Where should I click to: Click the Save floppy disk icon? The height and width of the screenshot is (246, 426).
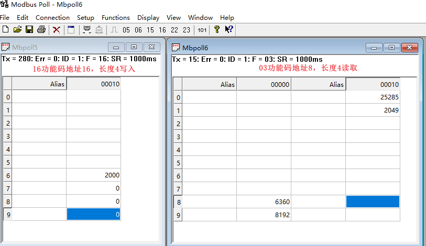(x=29, y=30)
